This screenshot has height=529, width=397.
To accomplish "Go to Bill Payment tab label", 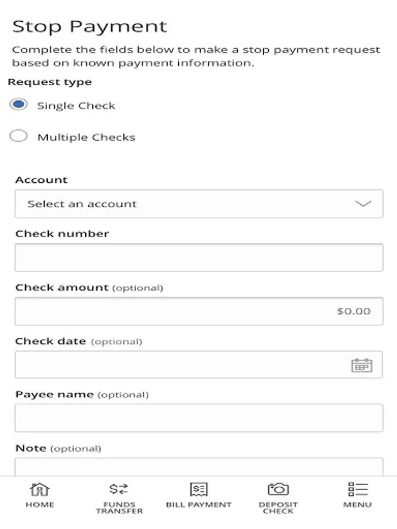I will pyautogui.click(x=199, y=505).
